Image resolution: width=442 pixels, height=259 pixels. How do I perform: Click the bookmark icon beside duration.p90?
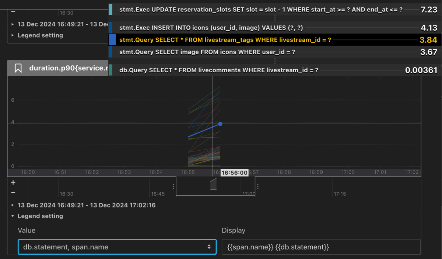pyautogui.click(x=18, y=68)
